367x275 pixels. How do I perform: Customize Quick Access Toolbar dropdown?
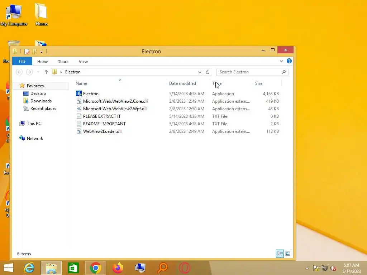[x=42, y=52]
